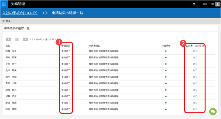This screenshot has width=221, height=119.
Task: Click the name 福井 和栄
Action: [11, 57]
